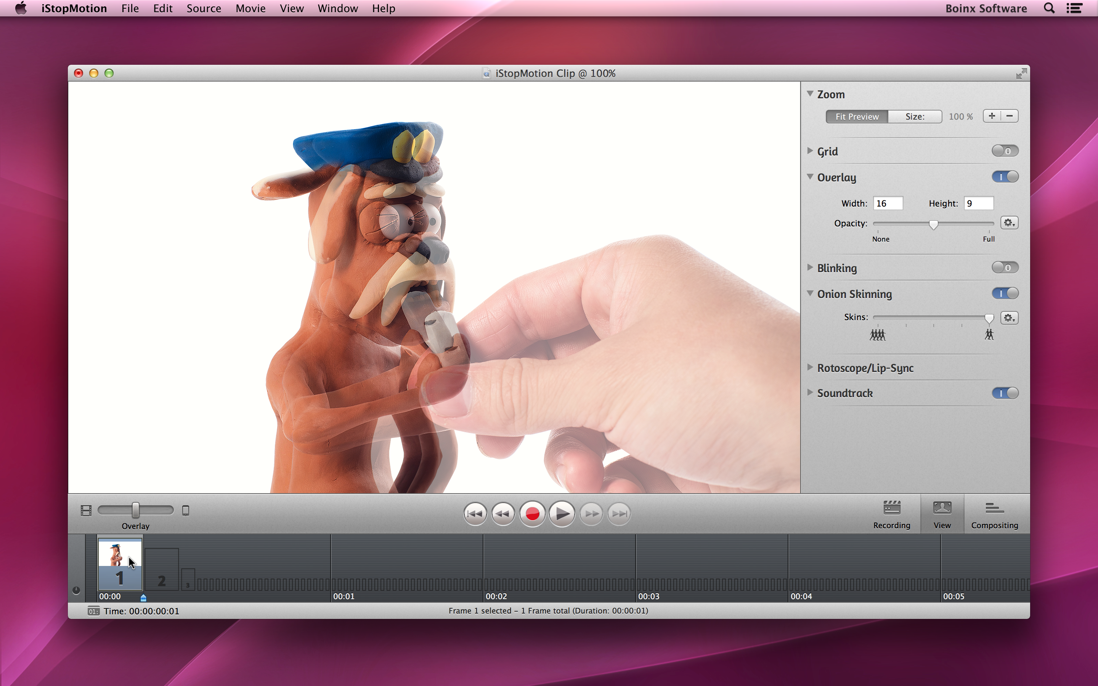Click the Skins gear settings icon
1098x686 pixels.
[1009, 317]
